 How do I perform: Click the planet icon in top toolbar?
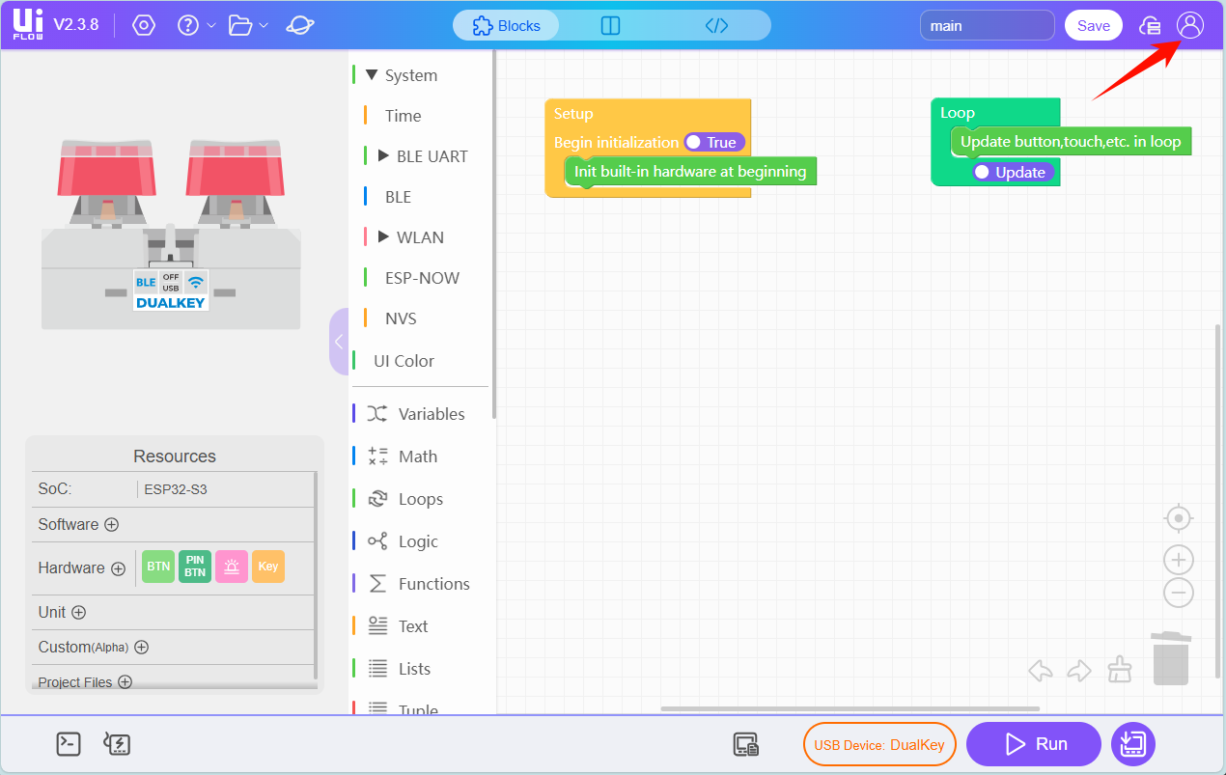300,26
